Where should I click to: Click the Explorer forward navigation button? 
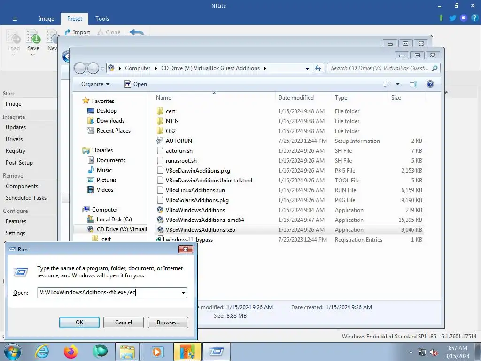click(x=93, y=68)
